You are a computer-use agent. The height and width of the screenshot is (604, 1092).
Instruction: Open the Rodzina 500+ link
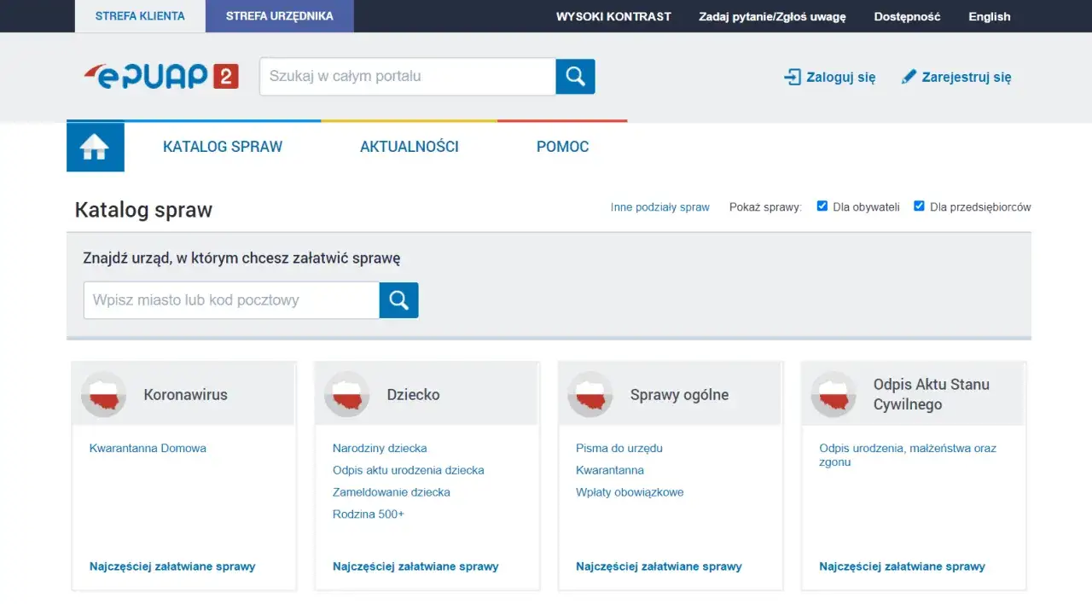tap(368, 514)
